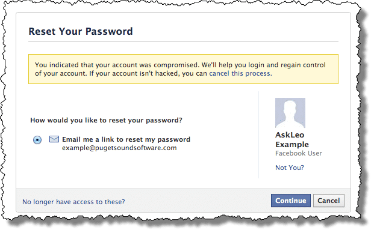Follow the 'cancel this process' link

[240, 73]
